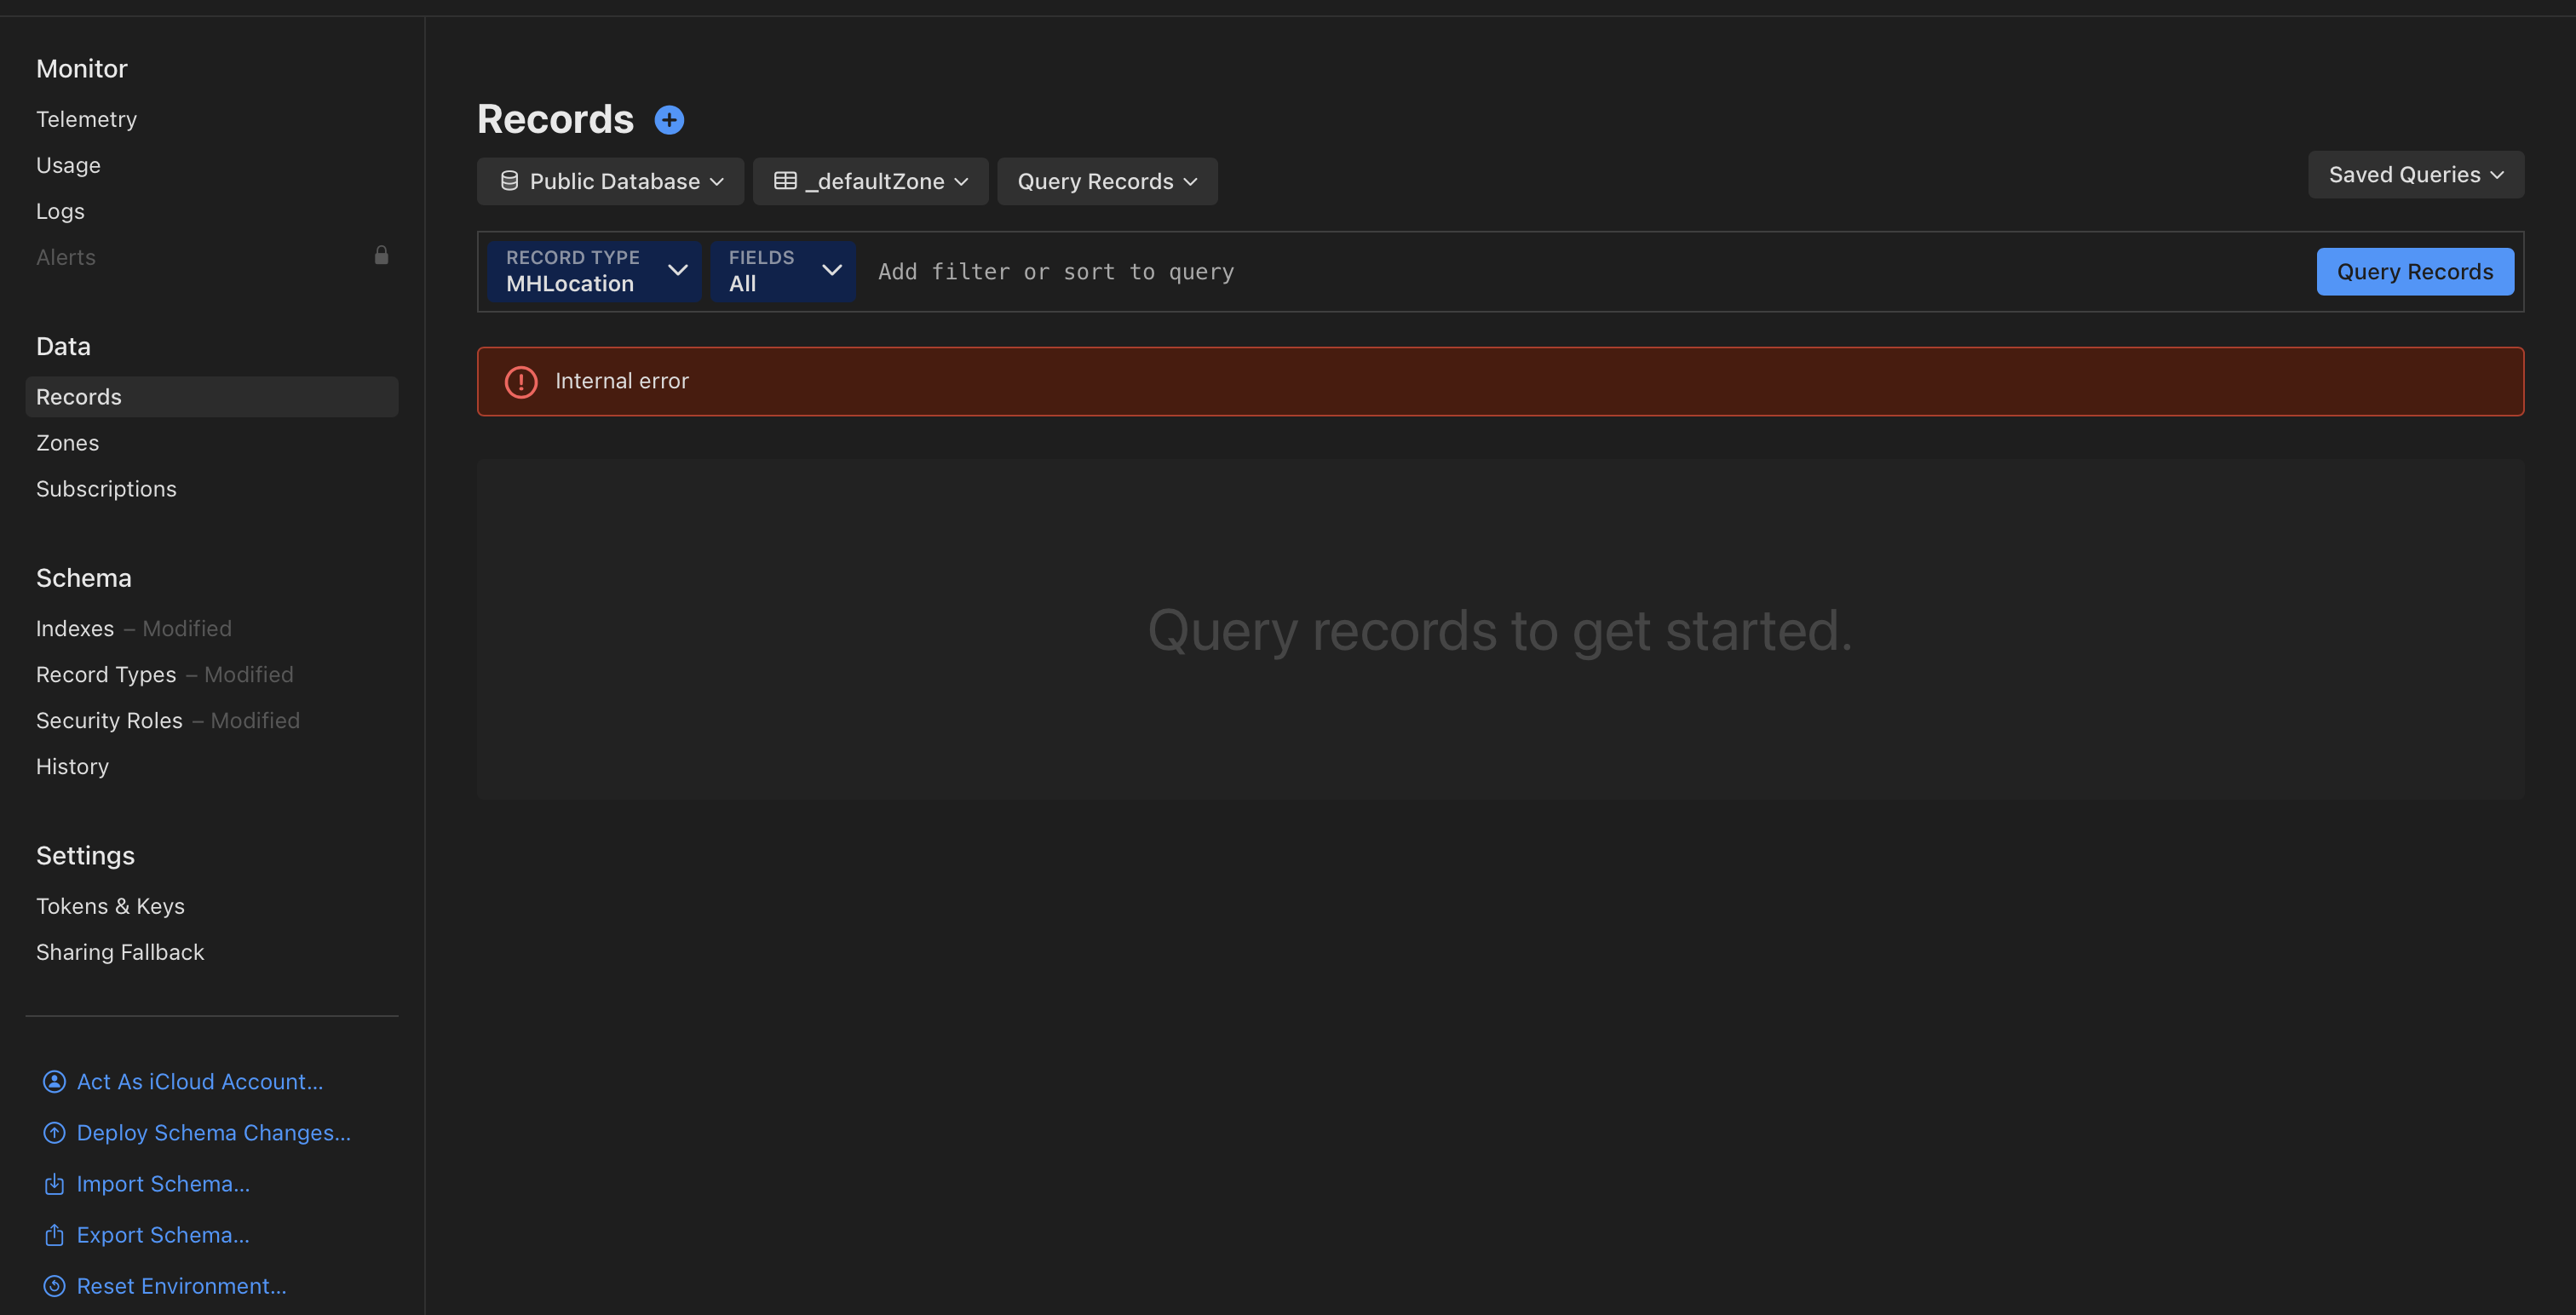
Task: Click the person icon for Act As iCloud Account
Action: tap(54, 1082)
